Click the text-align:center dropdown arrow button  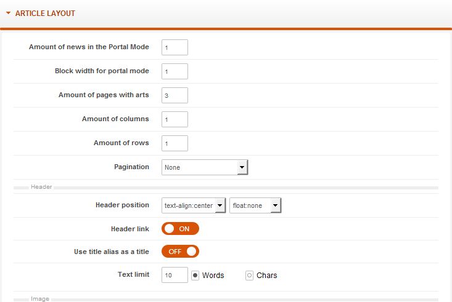(220, 205)
